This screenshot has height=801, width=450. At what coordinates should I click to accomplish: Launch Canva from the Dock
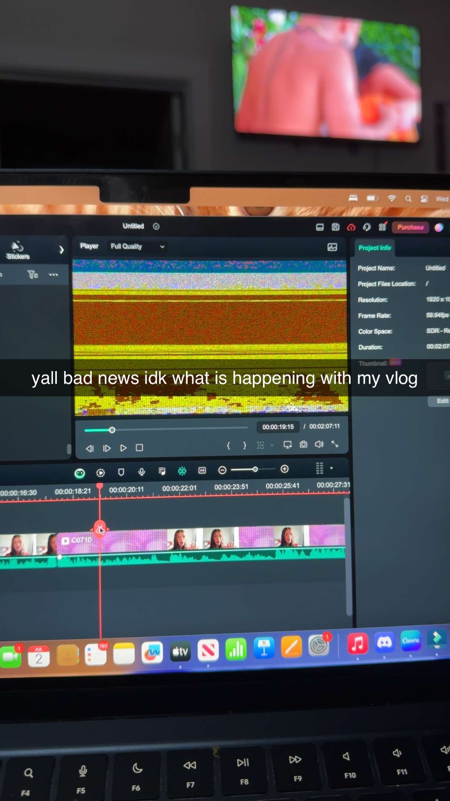[x=411, y=641]
